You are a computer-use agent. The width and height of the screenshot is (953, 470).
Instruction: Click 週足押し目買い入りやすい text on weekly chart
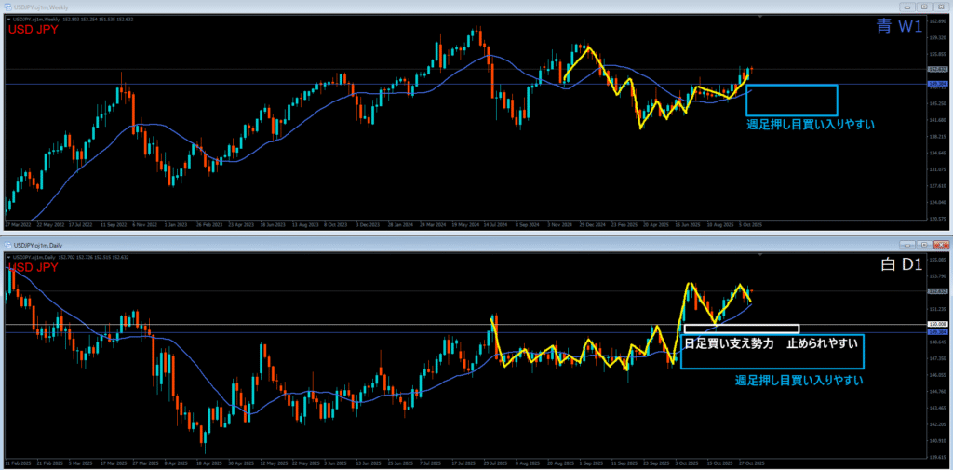tap(810, 124)
